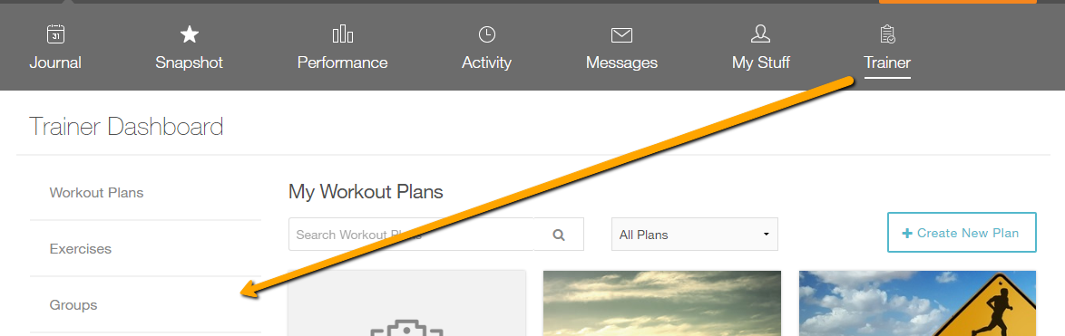Focus the Search Workout Plans field
The height and width of the screenshot is (336, 1065).
click(x=412, y=235)
